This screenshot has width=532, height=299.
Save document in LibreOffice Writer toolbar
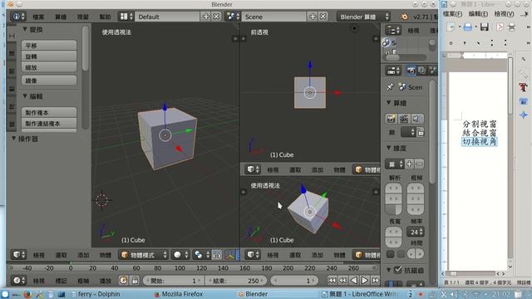point(484,27)
